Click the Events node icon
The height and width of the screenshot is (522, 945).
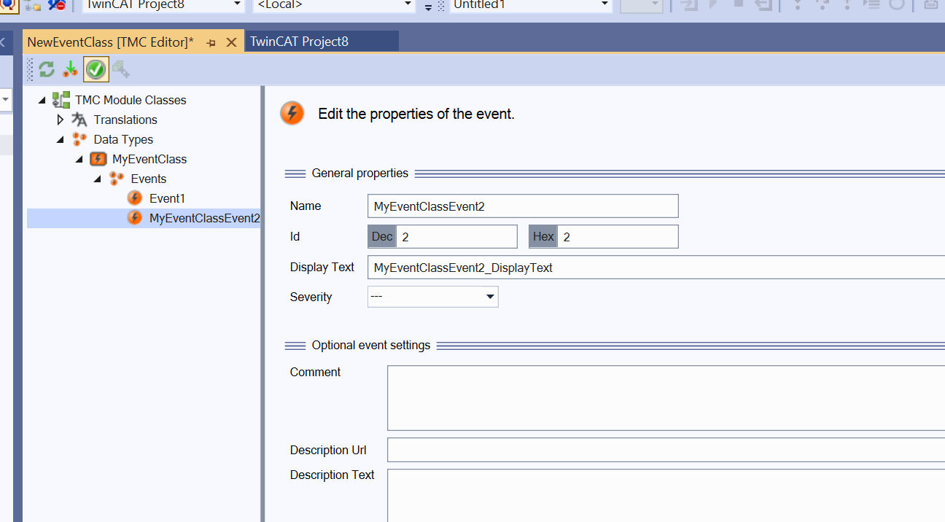pos(117,179)
